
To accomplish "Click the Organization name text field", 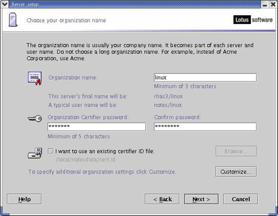I will [205, 78].
